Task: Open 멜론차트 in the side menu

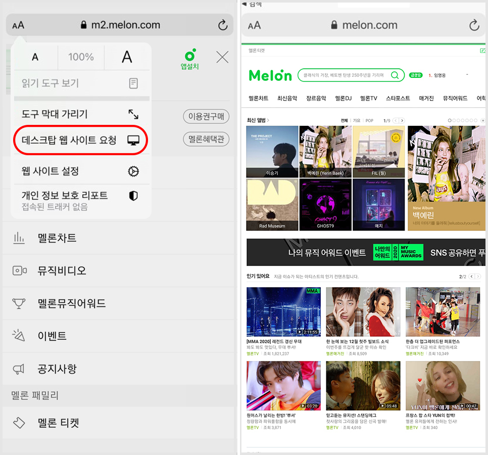Action: tap(118, 238)
